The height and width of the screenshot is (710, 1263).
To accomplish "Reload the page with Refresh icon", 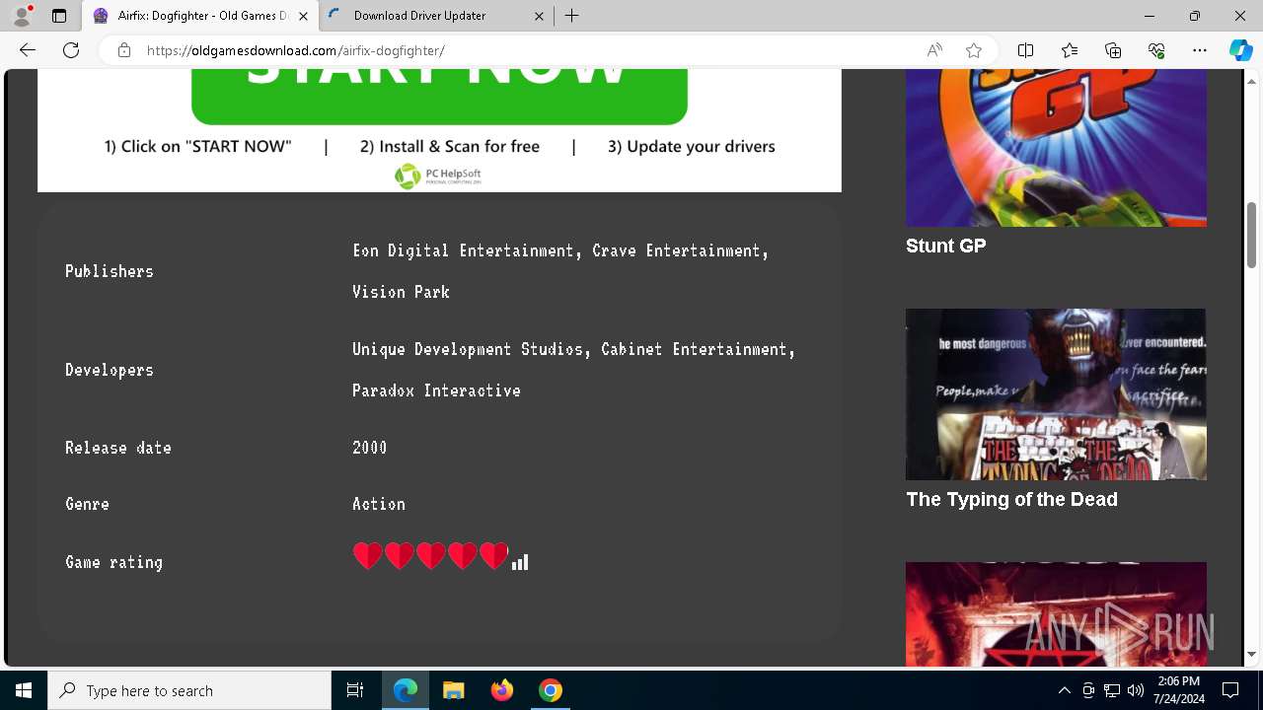I will pyautogui.click(x=71, y=50).
